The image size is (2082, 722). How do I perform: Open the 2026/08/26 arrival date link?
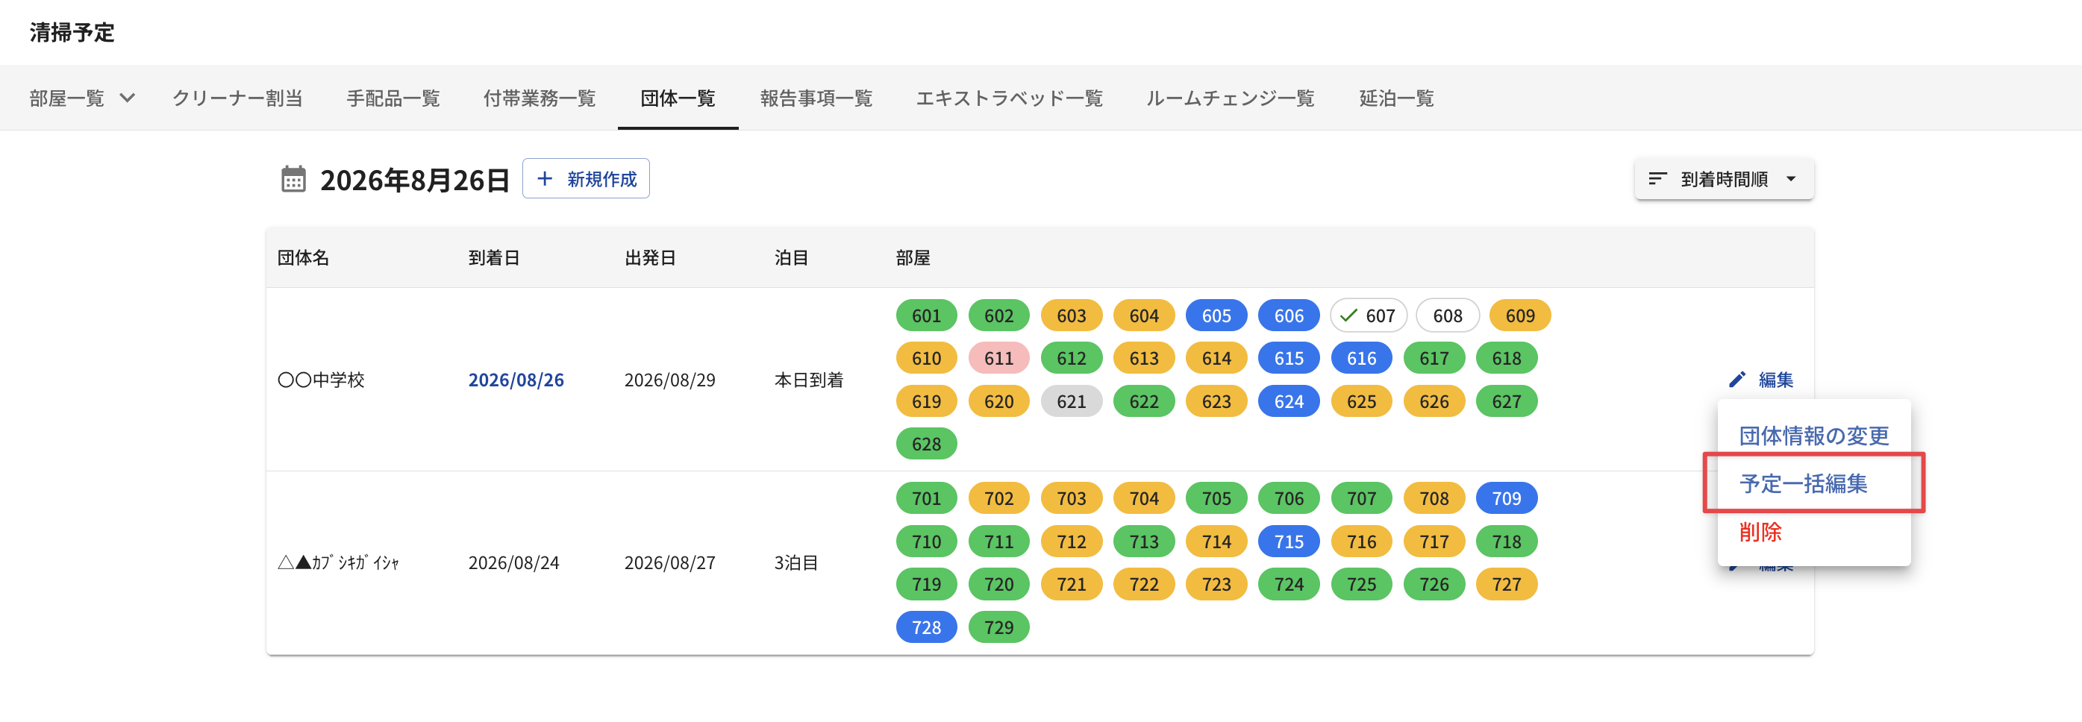pos(516,380)
